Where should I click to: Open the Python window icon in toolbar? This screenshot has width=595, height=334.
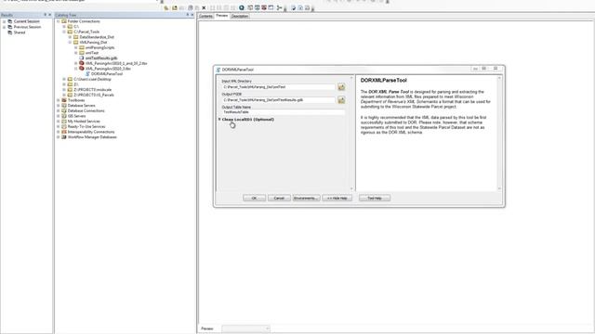(x=271, y=7)
